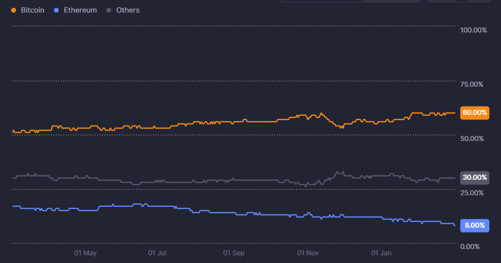Image resolution: width=501 pixels, height=263 pixels.
Task: Click the gray Others legend dot
Action: (109, 10)
